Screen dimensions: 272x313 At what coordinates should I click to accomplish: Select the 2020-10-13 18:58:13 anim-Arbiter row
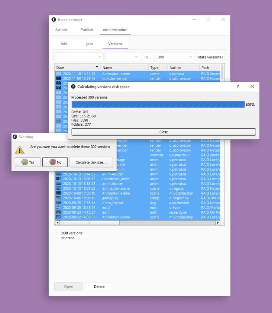[138, 184]
